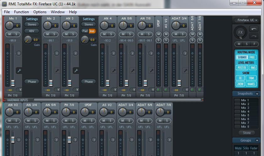
Task: Select Submix routing mode
Action: coord(242,57)
